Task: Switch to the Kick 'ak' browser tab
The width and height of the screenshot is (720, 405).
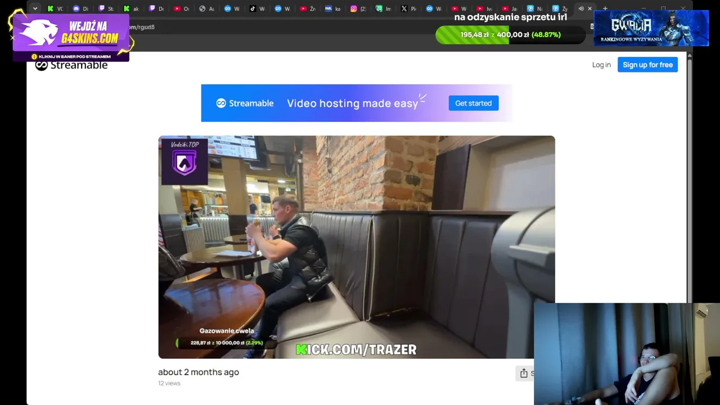Action: [131, 8]
